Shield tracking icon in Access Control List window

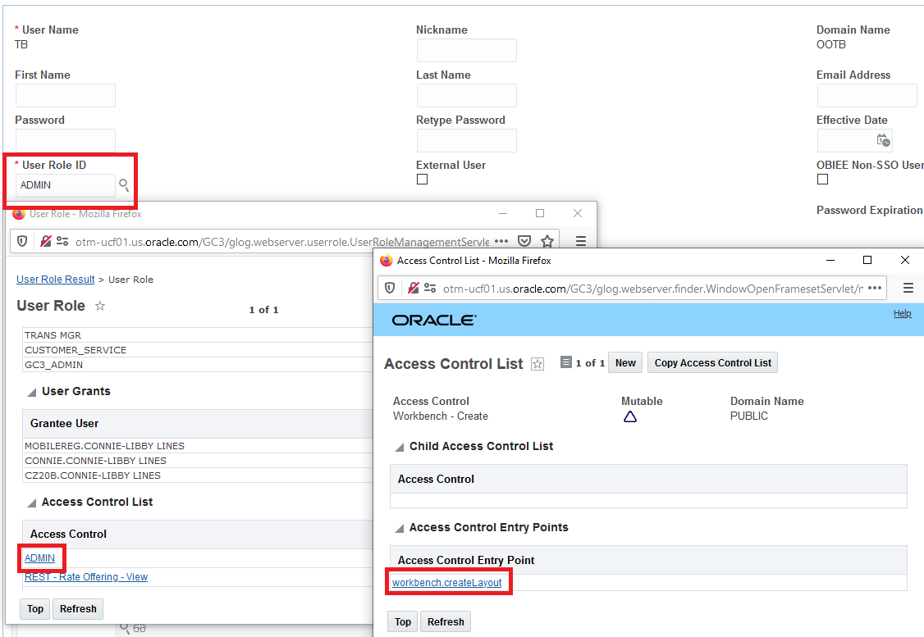(x=390, y=288)
